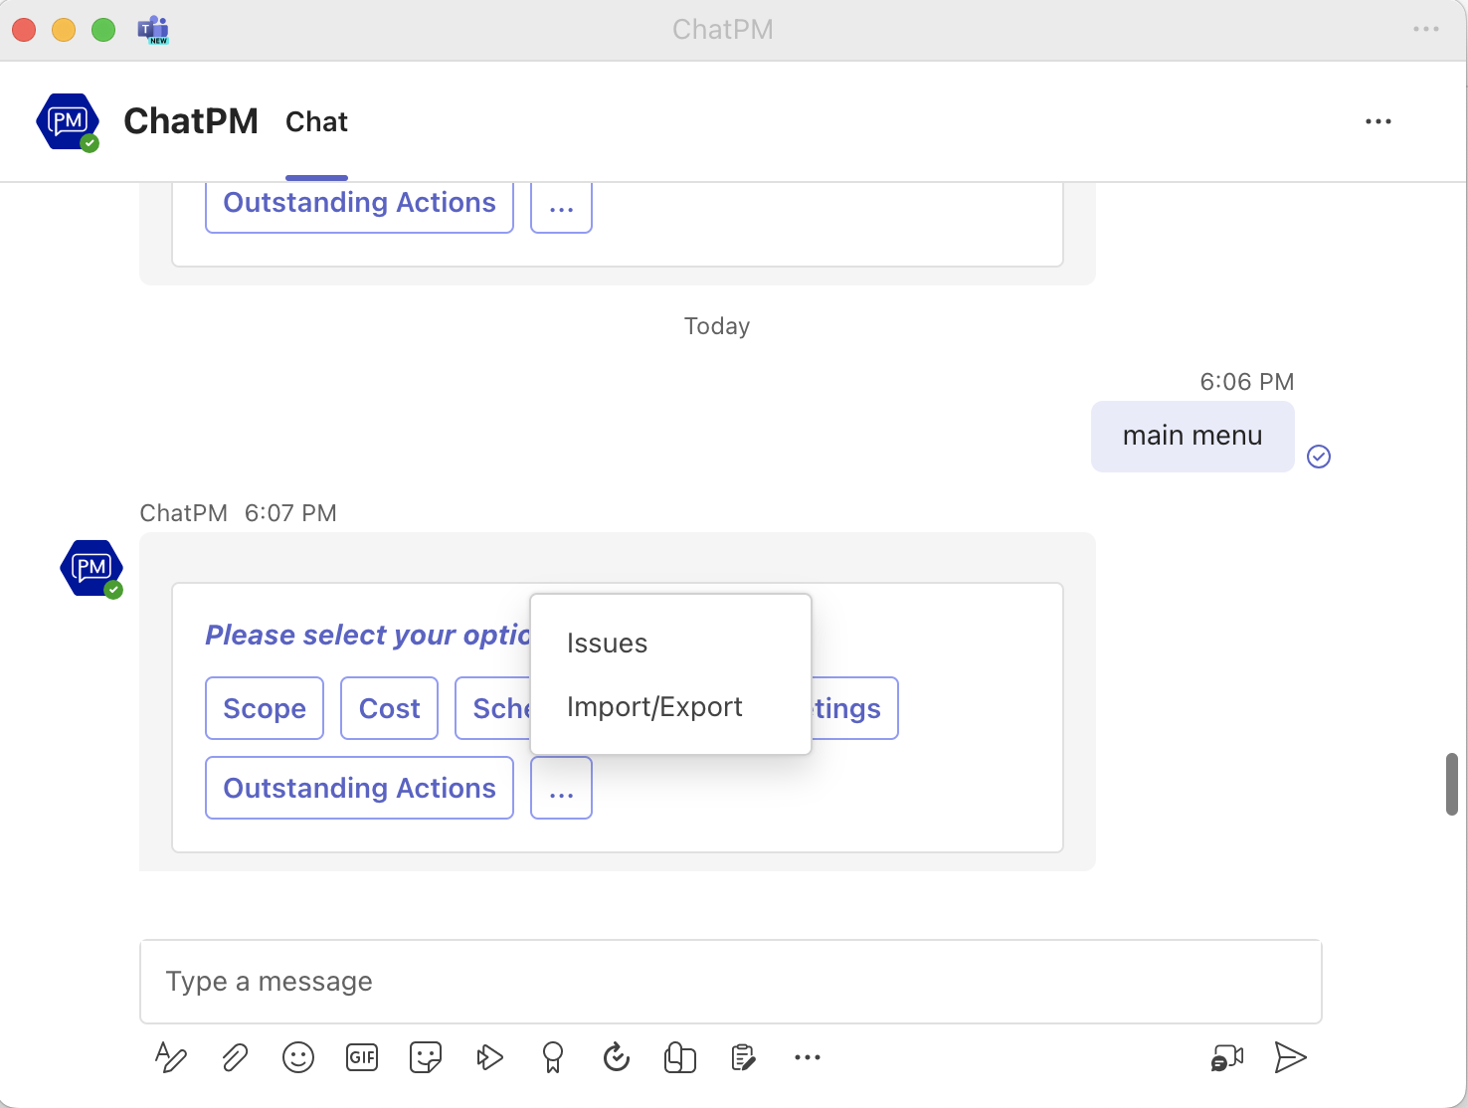This screenshot has height=1108, width=1468.
Task: Click the two overlapping pages icon in compose toolbar
Action: pyautogui.click(x=680, y=1057)
